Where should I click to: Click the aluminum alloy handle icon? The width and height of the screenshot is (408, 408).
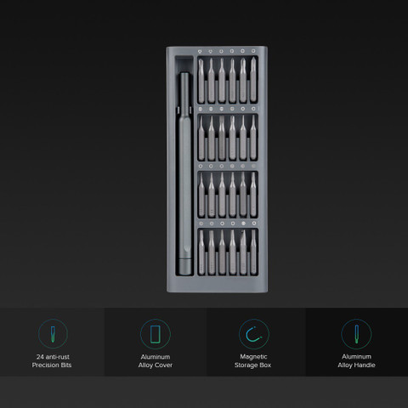click(x=356, y=334)
